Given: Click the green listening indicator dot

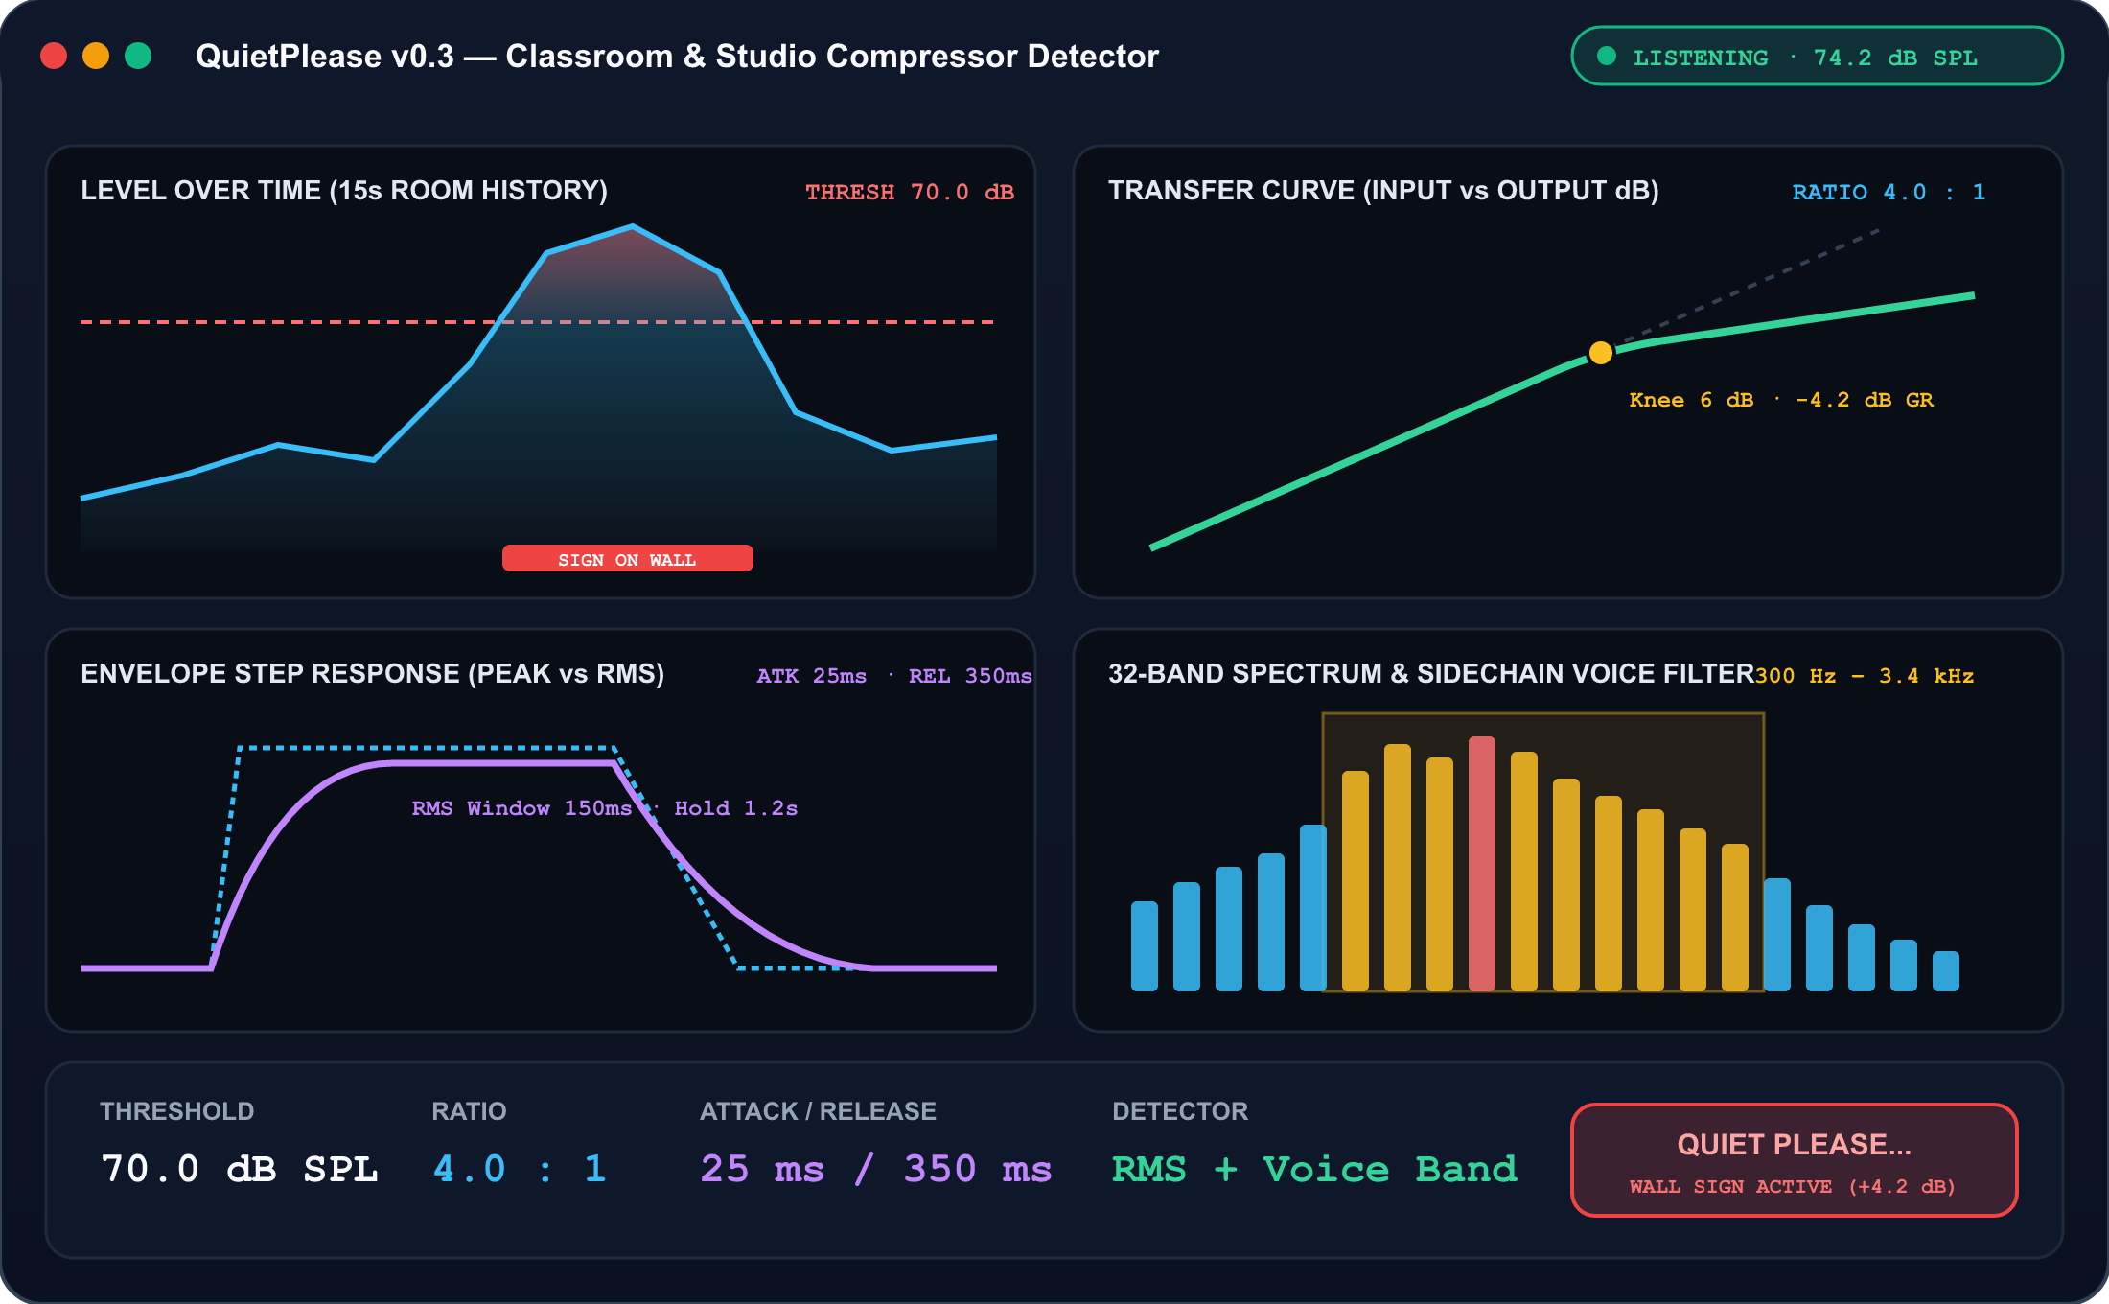Looking at the screenshot, I should (x=1607, y=56).
